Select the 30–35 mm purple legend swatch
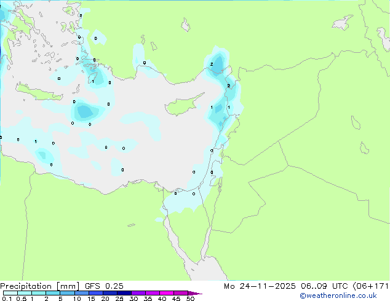Image resolution: width=390 pixels, height=301 pixels. tap(138, 293)
